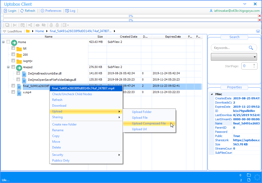Tick the checkbox for DeQmaBreadcrumbBar.dll
Viewport: 262px width, 183px height.
(x=18, y=73)
